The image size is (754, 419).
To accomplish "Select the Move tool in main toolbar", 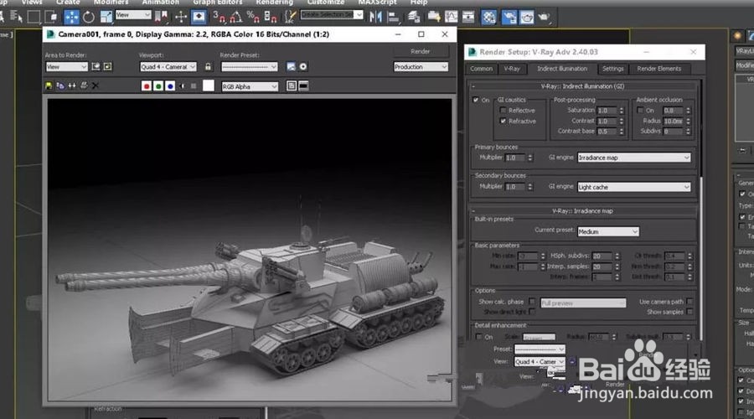I will (71, 18).
